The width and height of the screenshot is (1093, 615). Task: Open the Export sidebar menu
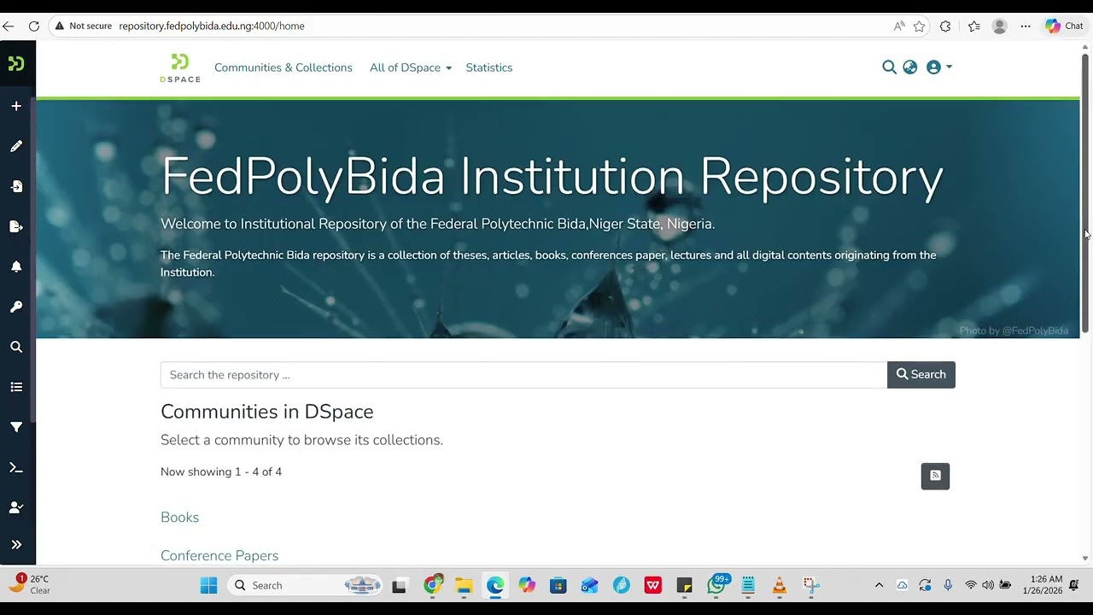click(16, 226)
